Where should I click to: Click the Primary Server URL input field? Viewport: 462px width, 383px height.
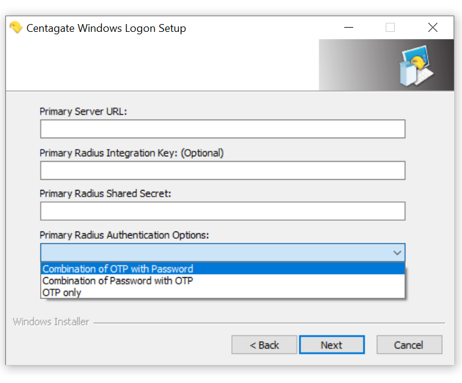click(x=223, y=129)
